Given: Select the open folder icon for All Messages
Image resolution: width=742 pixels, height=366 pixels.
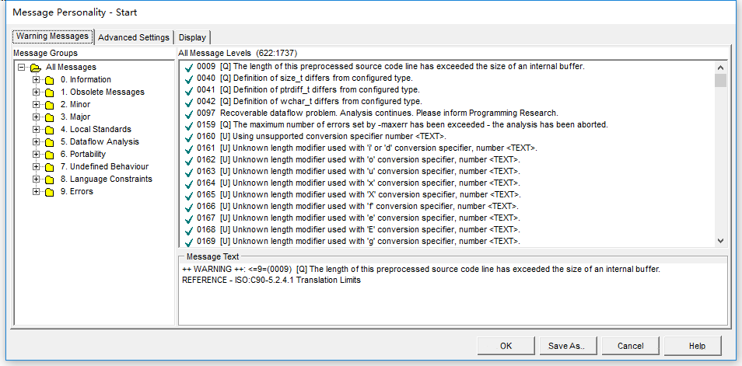Looking at the screenshot, I should tap(35, 68).
